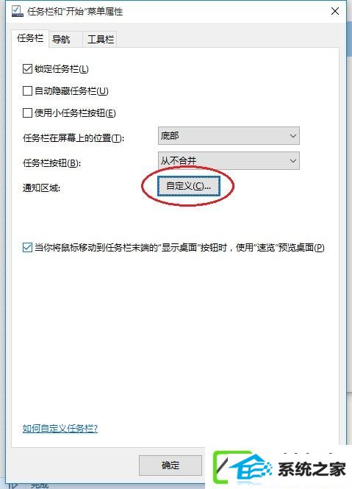Click the 自定义(C)... button
The height and width of the screenshot is (489, 352).
pos(189,186)
